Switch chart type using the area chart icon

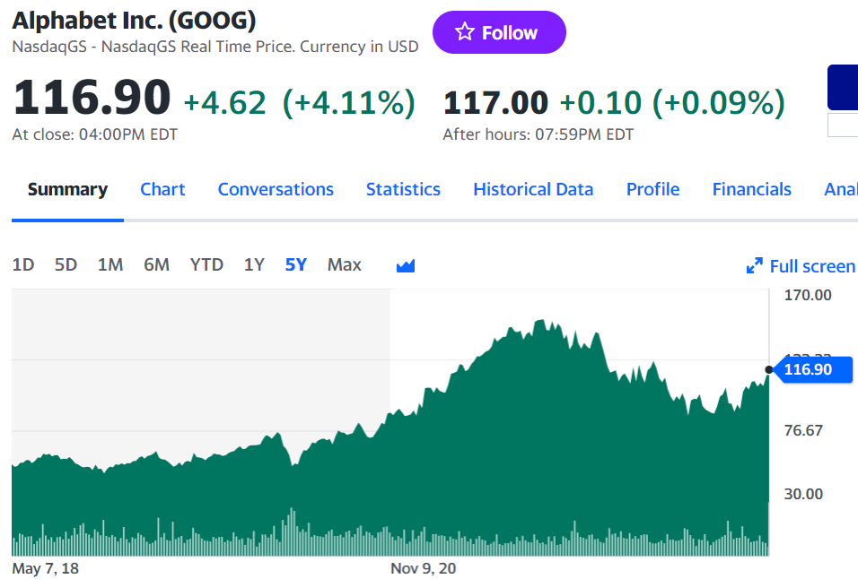click(x=406, y=265)
